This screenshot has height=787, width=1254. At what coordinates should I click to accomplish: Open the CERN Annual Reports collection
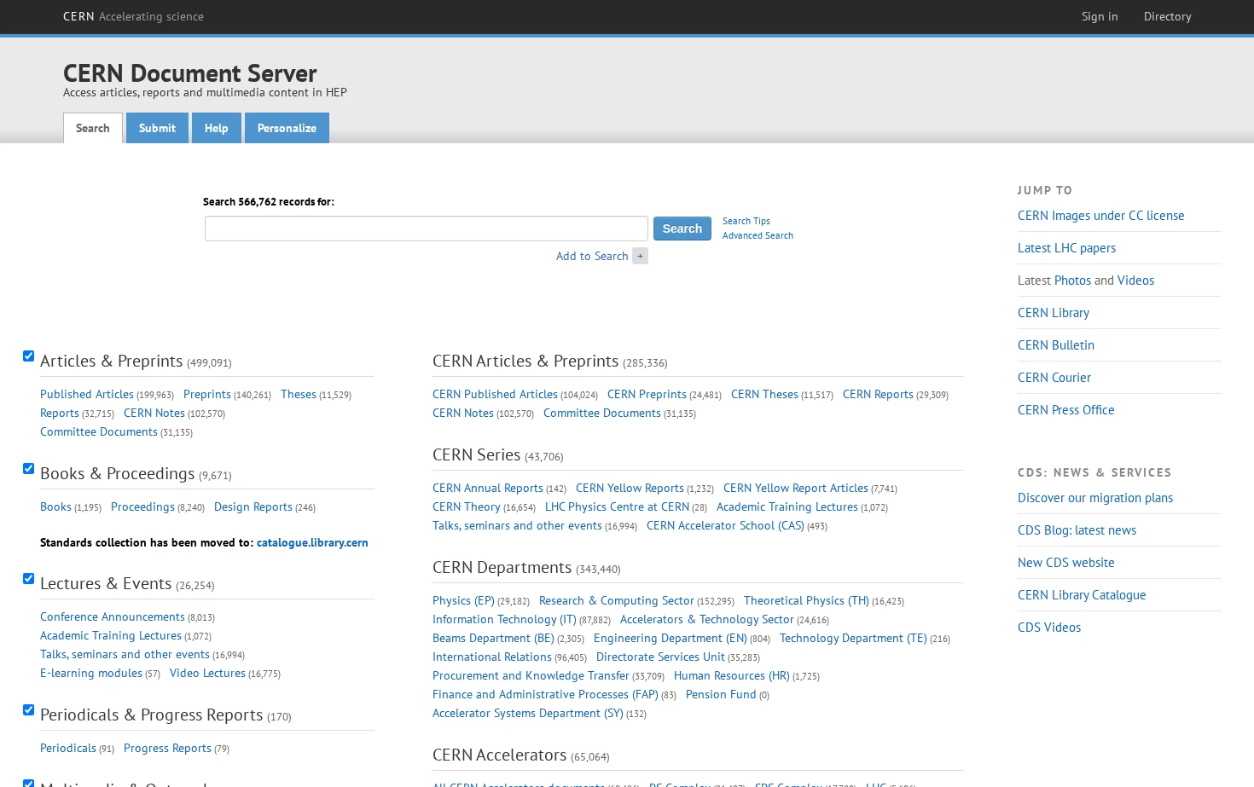click(488, 488)
